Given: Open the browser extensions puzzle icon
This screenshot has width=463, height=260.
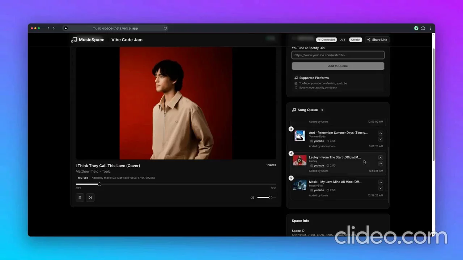Looking at the screenshot, I should coord(423,28).
